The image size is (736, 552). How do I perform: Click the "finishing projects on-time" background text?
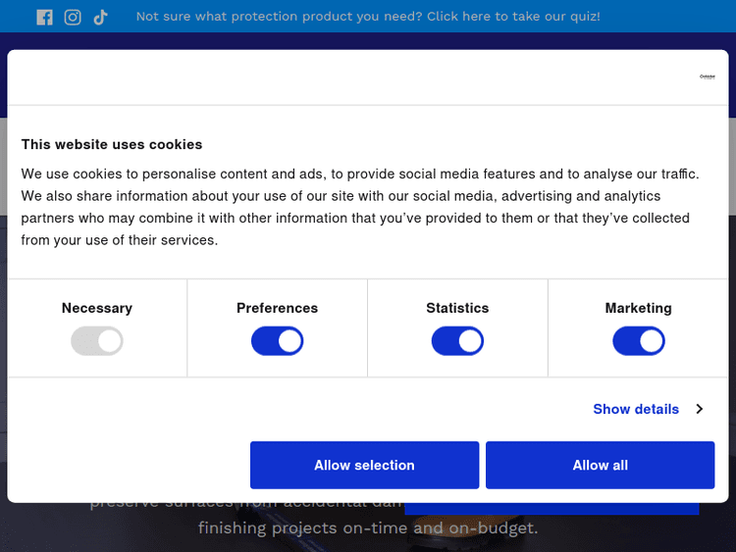[x=368, y=528]
